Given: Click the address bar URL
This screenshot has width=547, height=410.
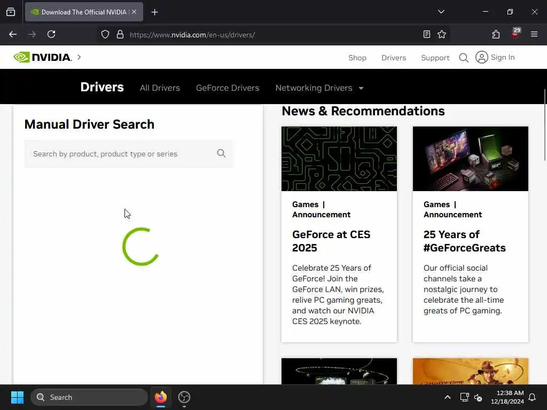Looking at the screenshot, I should tap(192, 35).
